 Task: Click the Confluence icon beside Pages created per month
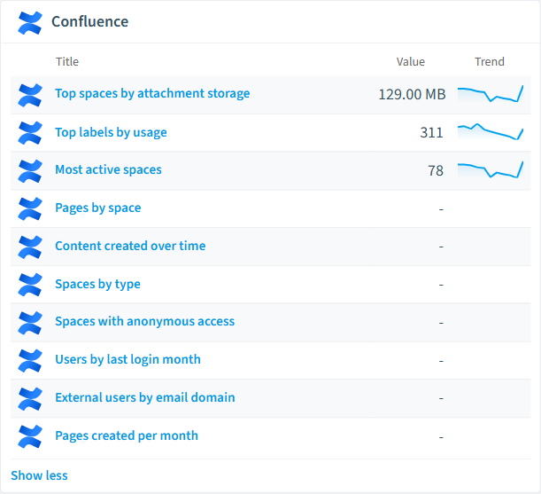(30, 436)
